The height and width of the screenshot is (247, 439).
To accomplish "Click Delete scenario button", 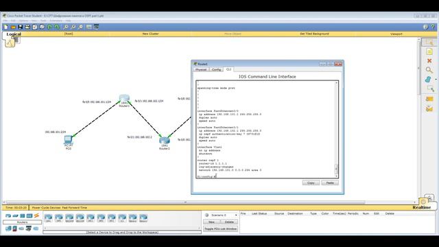I will tap(229, 222).
